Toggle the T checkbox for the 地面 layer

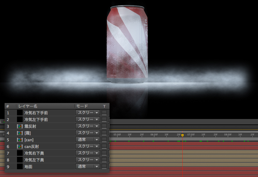click(104, 166)
